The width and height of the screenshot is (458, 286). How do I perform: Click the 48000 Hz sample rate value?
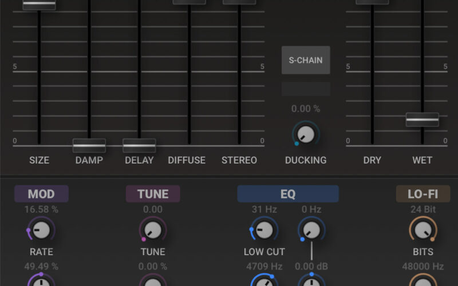tap(423, 267)
